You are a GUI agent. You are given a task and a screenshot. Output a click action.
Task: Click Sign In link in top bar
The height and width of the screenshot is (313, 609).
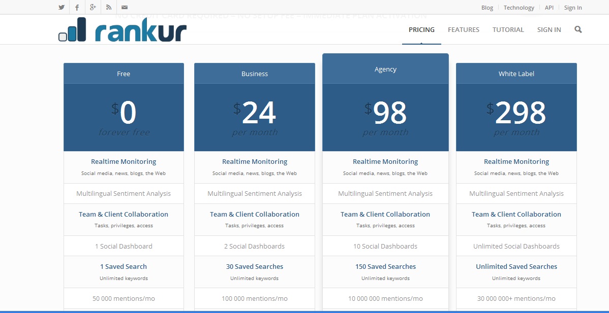(x=573, y=8)
